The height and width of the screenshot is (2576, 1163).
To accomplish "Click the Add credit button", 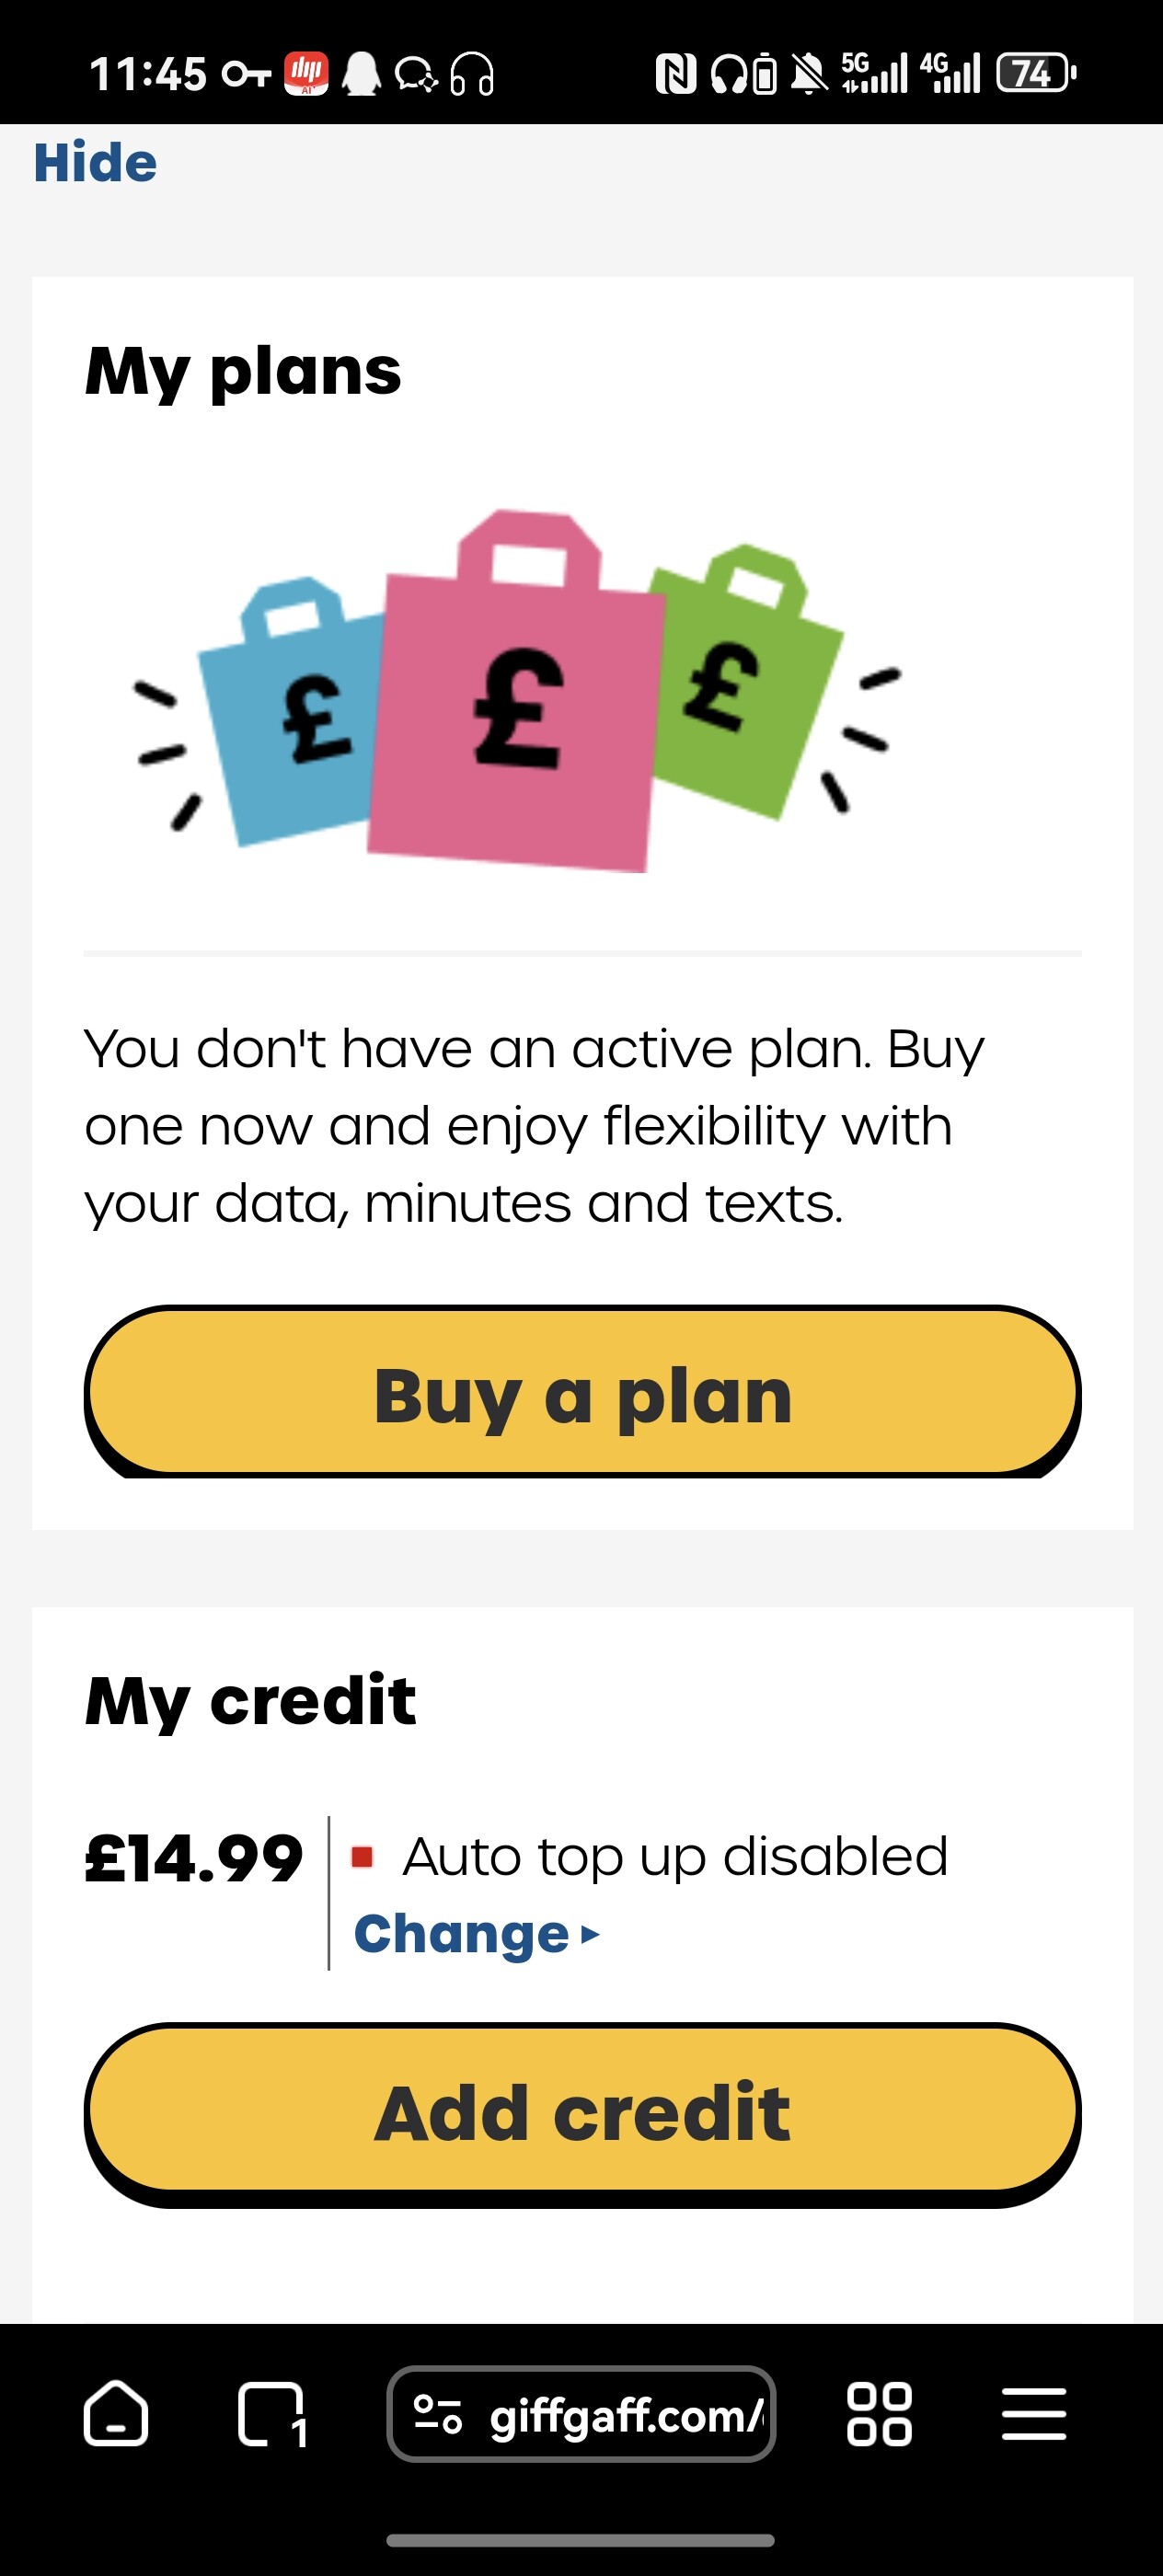I will (582, 2113).
